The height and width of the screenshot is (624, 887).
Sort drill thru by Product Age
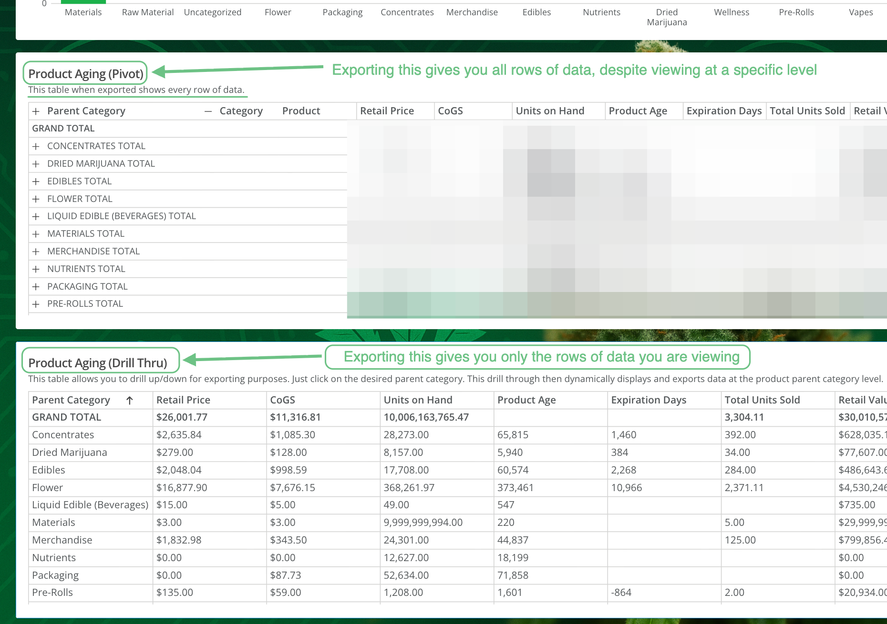[x=526, y=400]
